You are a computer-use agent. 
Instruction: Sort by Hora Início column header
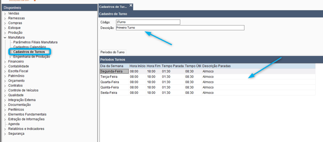[137, 66]
